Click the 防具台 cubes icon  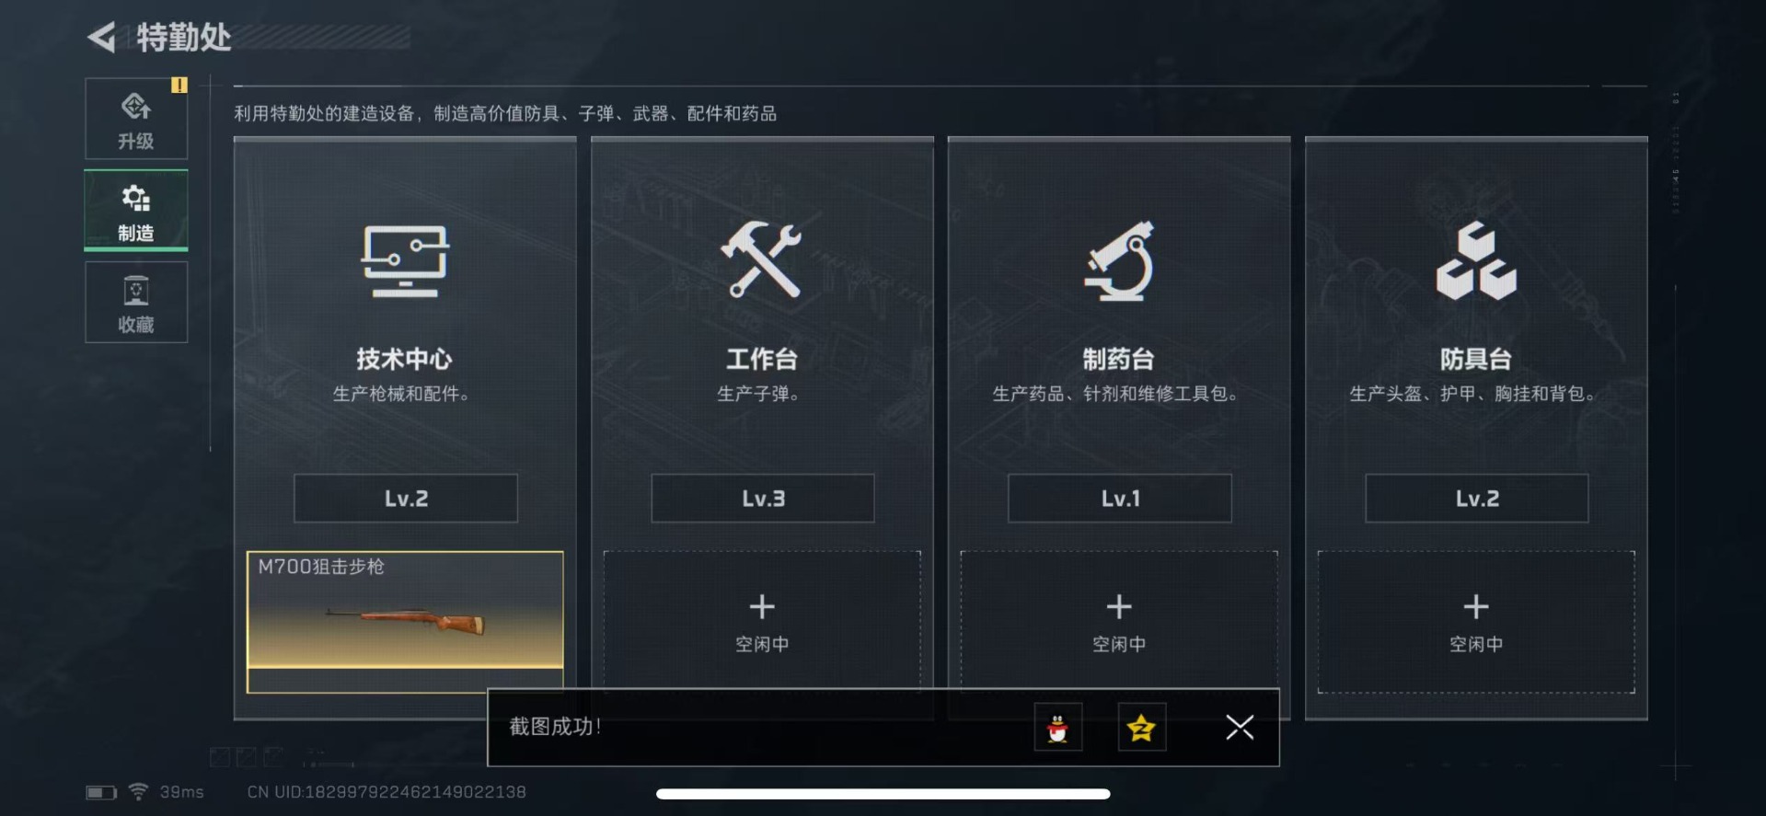pyautogui.click(x=1476, y=260)
